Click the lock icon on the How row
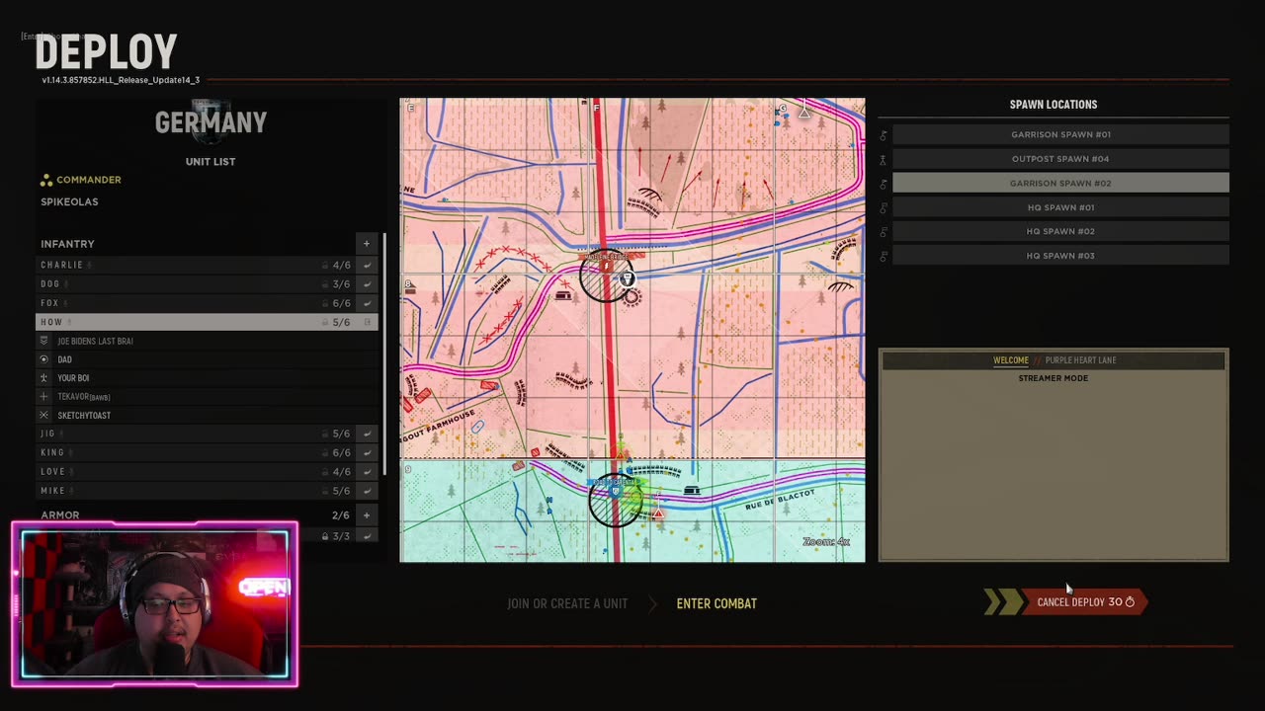 point(324,322)
